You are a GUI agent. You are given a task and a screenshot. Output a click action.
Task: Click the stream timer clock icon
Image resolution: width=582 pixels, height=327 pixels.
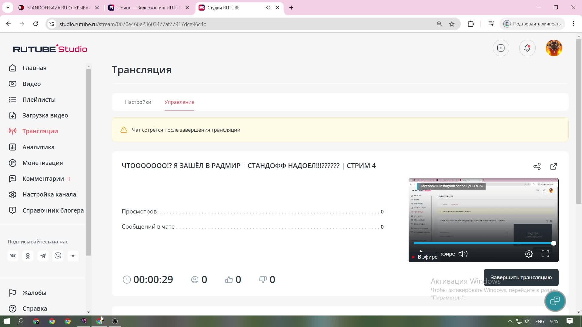127,280
